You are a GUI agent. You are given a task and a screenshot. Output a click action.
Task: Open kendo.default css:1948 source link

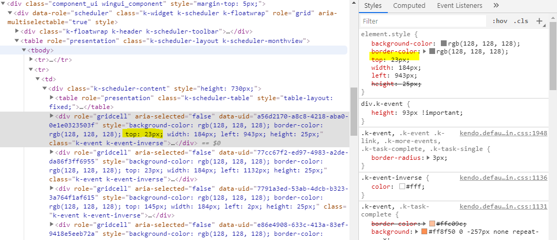click(x=503, y=134)
